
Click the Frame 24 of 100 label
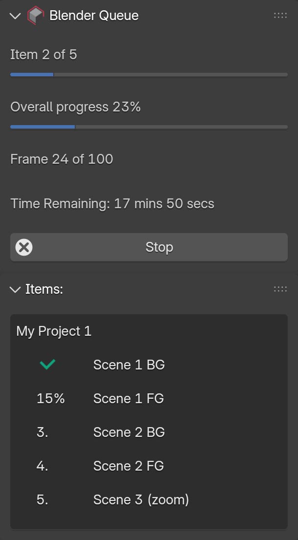[x=62, y=159]
